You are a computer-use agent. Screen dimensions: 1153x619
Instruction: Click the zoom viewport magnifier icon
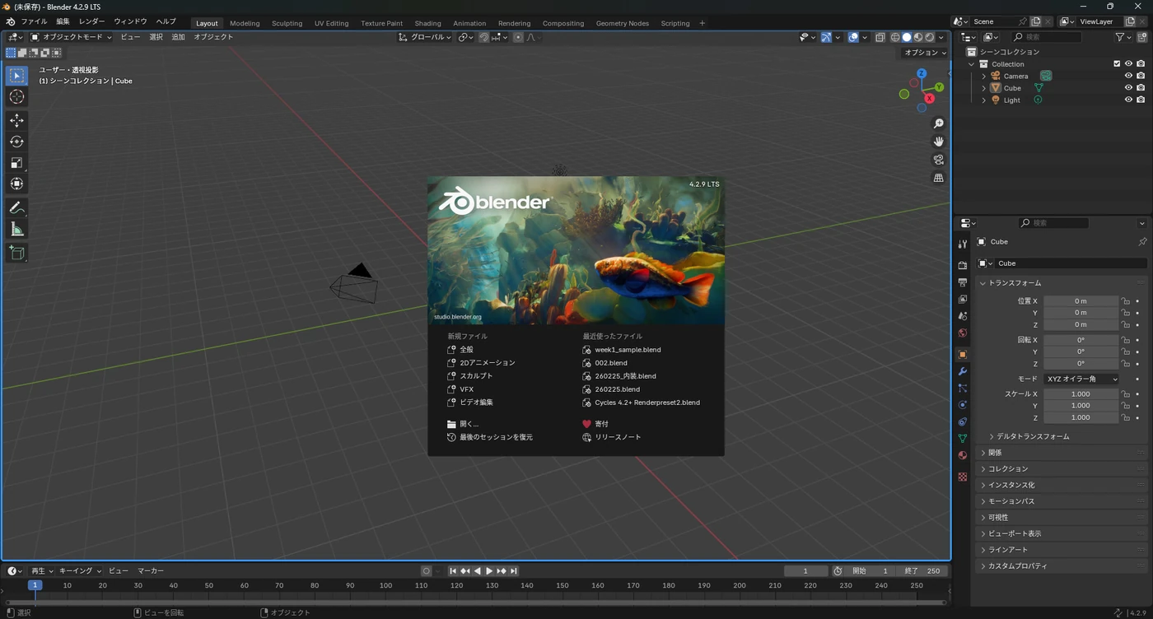pos(938,123)
